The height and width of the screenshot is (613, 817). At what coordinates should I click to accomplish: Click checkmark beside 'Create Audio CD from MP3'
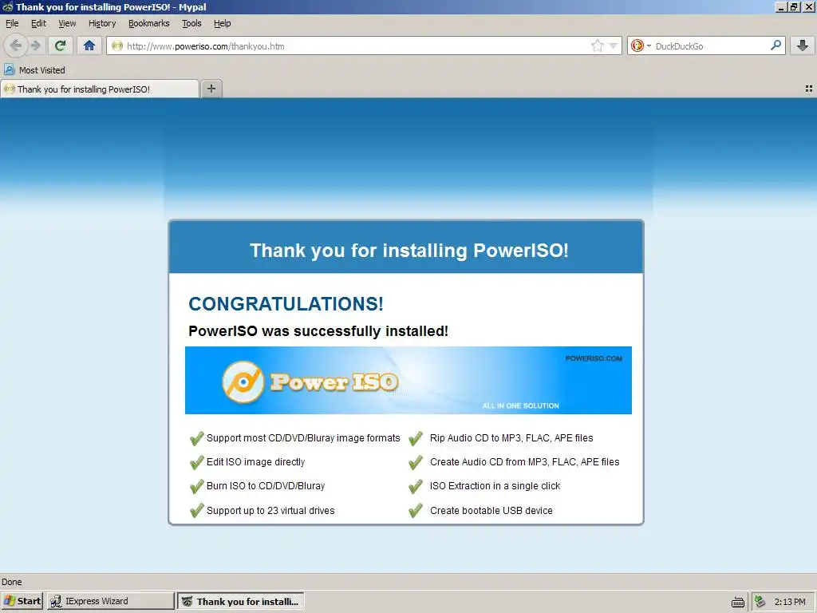(416, 462)
